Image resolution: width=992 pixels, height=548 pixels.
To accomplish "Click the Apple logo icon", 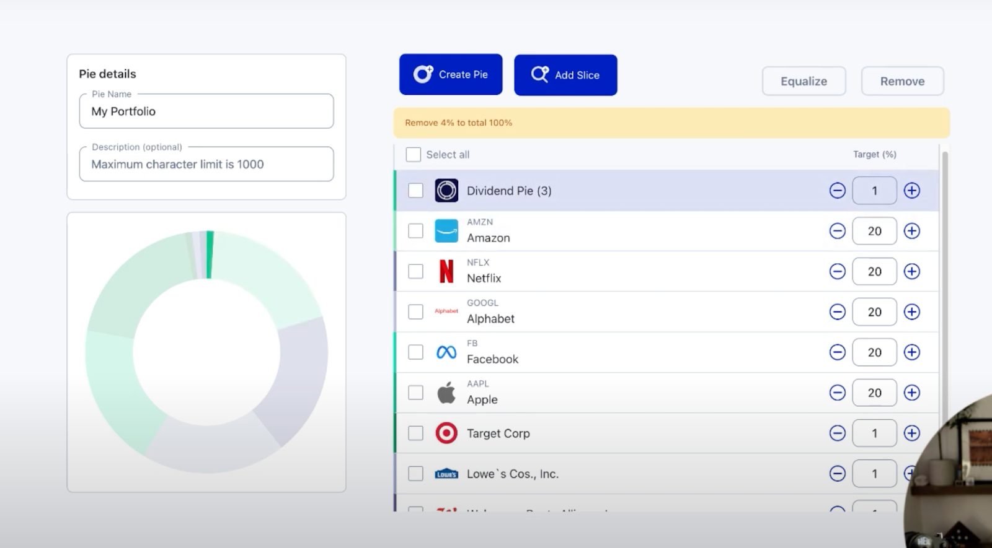I will [446, 393].
